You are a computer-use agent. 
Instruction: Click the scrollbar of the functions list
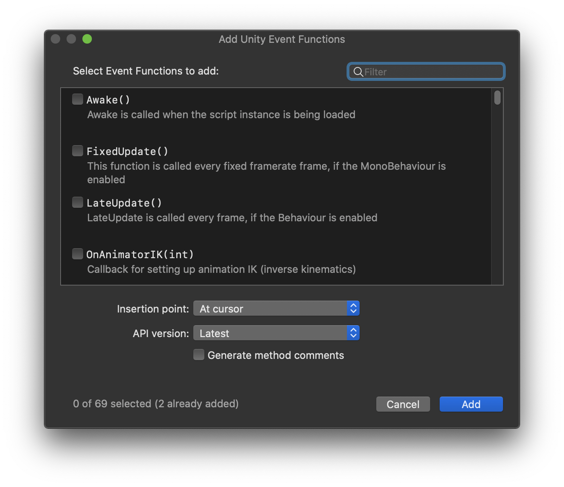(497, 98)
